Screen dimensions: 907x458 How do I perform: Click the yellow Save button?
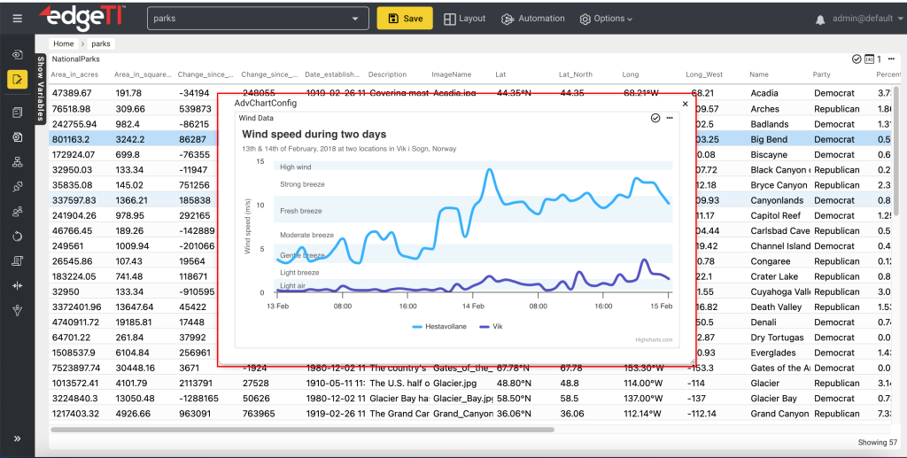click(404, 19)
